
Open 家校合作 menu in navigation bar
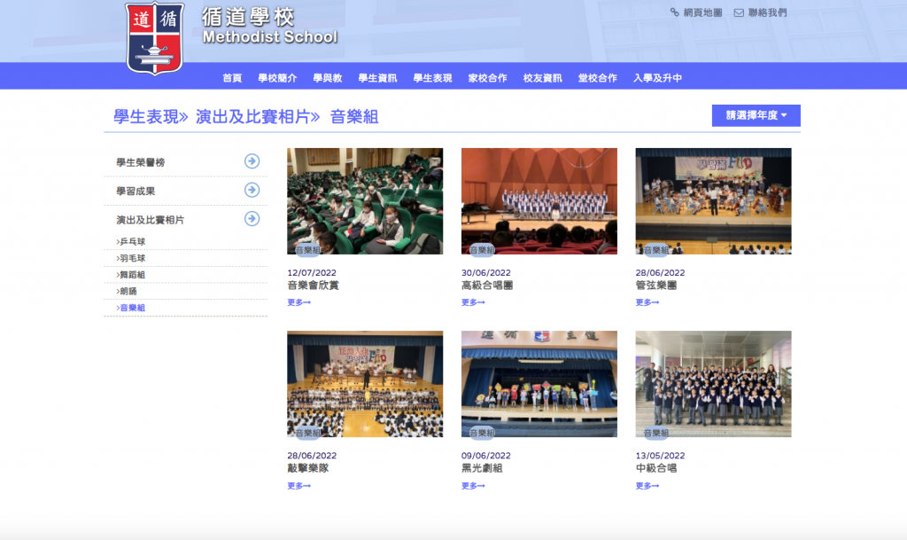487,78
